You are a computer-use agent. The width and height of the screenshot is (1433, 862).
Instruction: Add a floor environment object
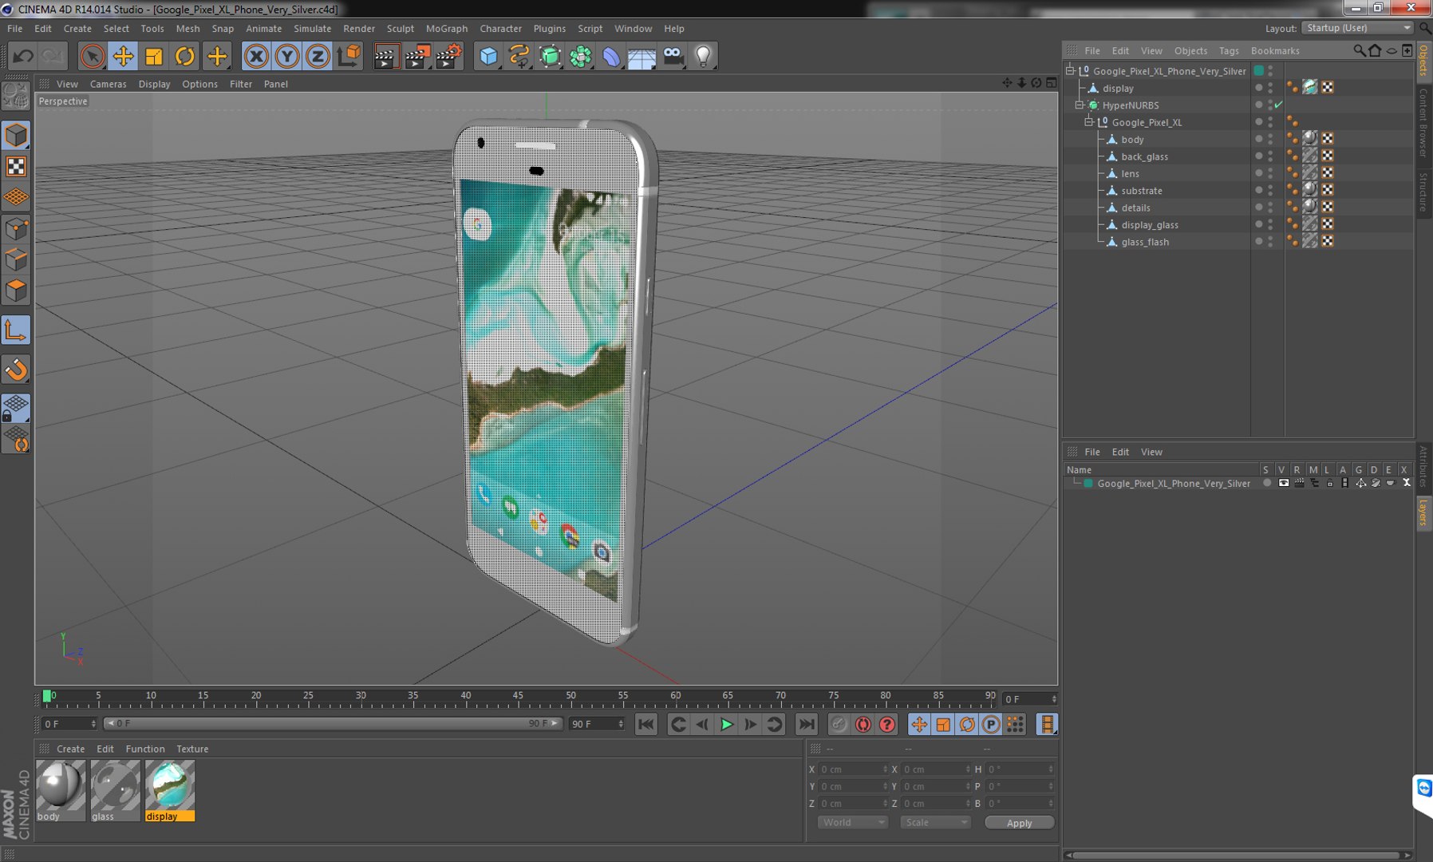(x=641, y=56)
